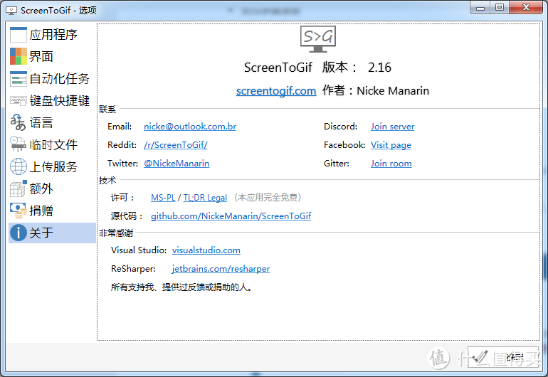The image size is (548, 377).
Task: Click the 本应用完全免费 note
Action: (268, 198)
